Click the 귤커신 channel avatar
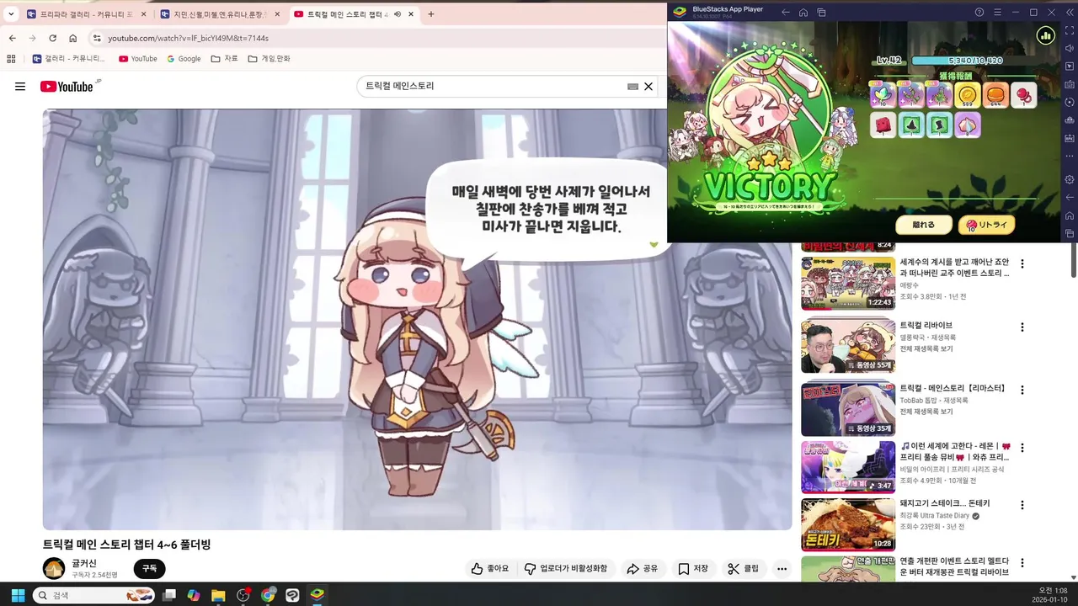The image size is (1078, 606). coord(54,569)
